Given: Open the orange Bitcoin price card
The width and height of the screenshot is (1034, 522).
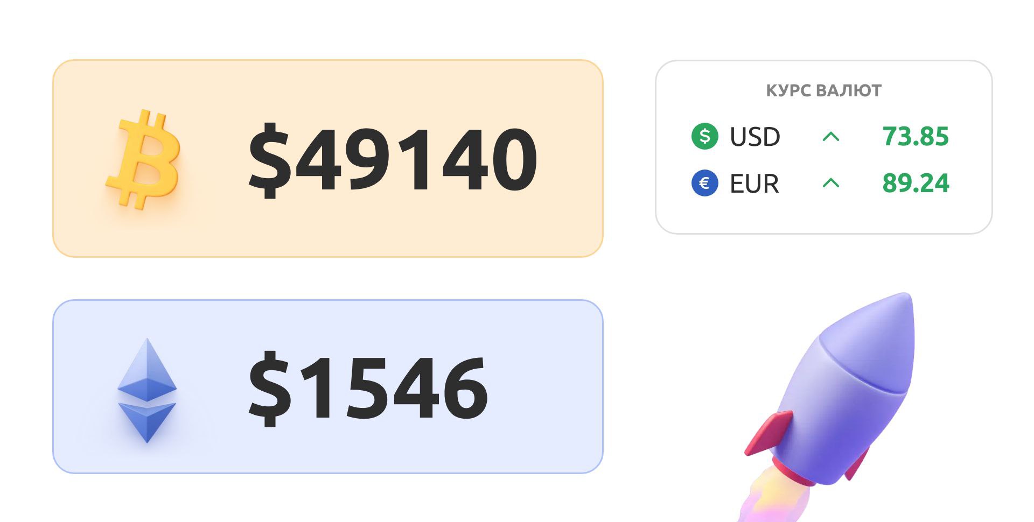Looking at the screenshot, I should click(x=327, y=158).
